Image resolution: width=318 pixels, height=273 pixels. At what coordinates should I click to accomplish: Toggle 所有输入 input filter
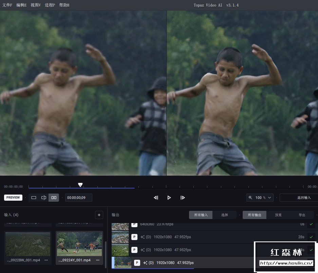point(201,215)
